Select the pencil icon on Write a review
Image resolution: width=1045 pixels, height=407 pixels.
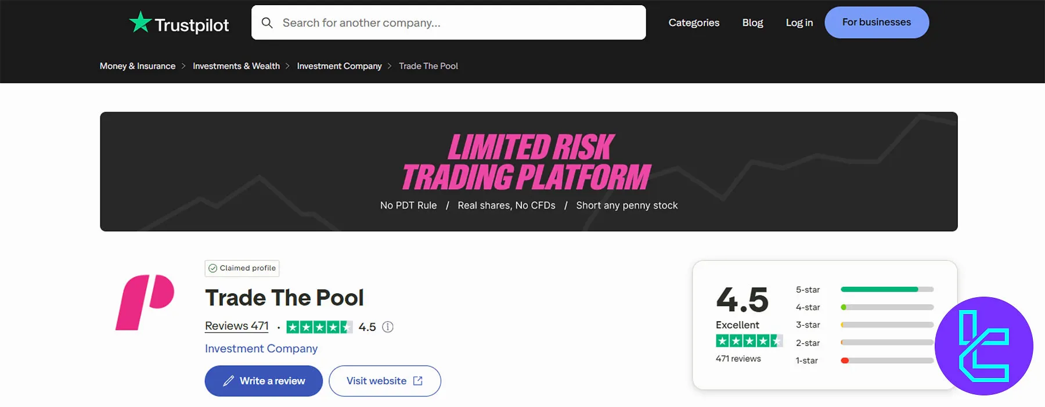(x=229, y=380)
